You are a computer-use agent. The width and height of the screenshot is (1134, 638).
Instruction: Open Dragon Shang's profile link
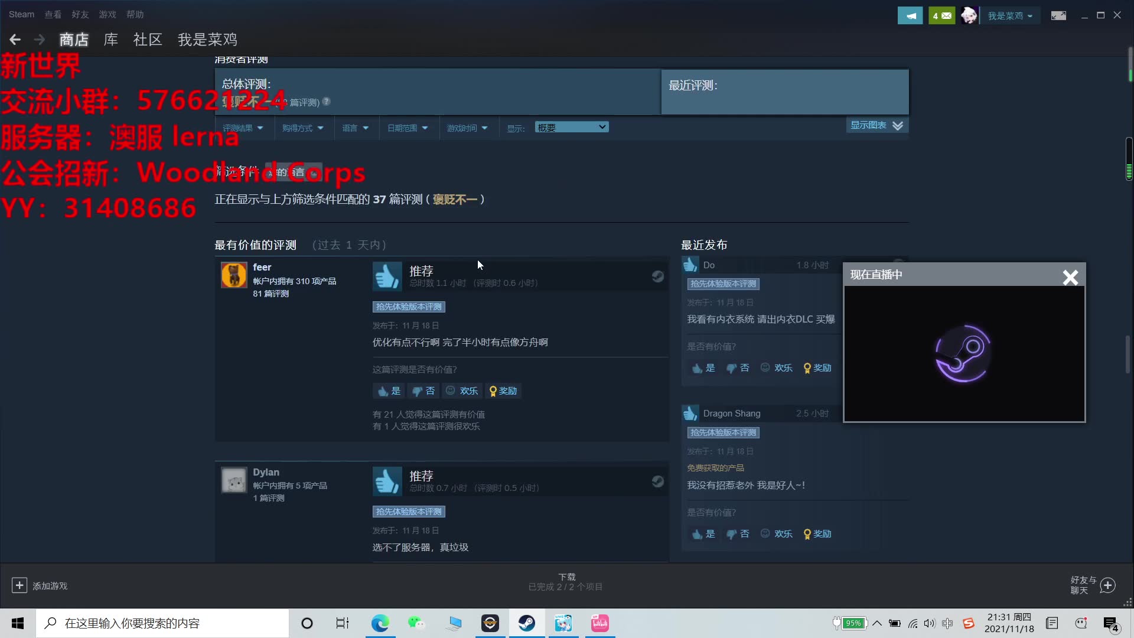(731, 414)
